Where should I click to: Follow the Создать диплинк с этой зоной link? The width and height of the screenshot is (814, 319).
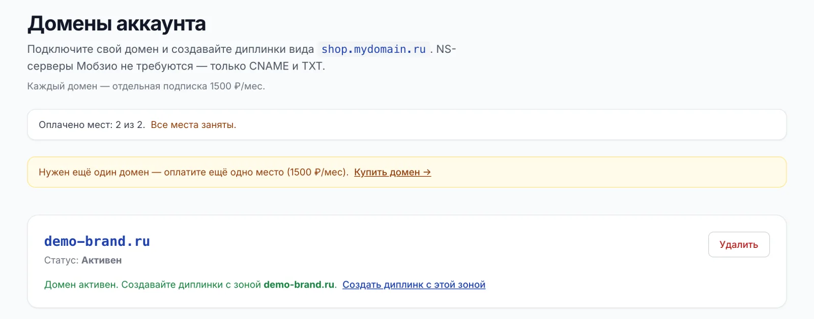coord(414,285)
